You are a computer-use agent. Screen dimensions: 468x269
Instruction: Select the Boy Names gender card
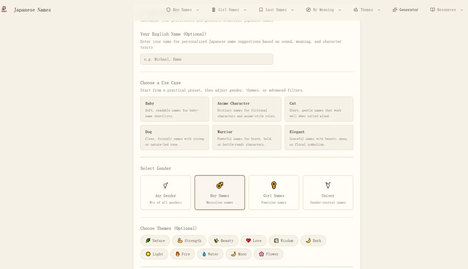(220, 192)
